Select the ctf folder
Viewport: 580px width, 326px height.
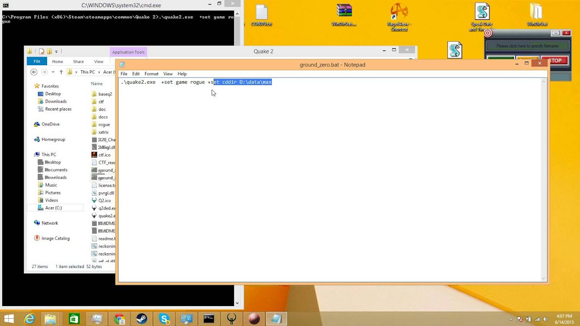point(101,102)
